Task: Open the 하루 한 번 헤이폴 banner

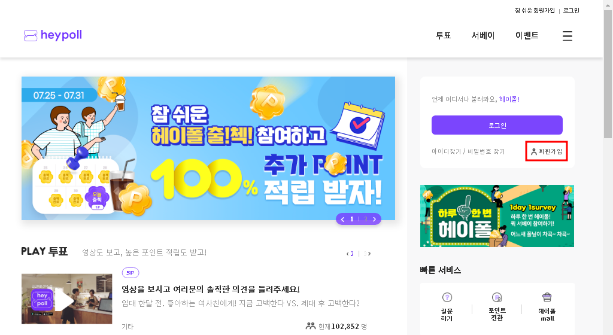Action: pyautogui.click(x=497, y=216)
